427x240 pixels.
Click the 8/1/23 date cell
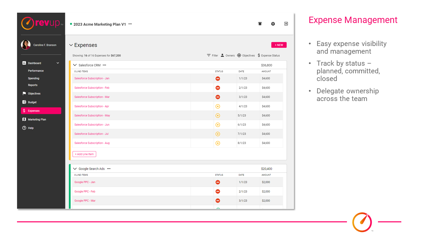242,143
